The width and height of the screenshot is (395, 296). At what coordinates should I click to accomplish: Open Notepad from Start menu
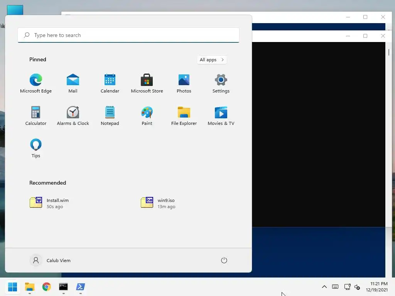[x=110, y=116]
